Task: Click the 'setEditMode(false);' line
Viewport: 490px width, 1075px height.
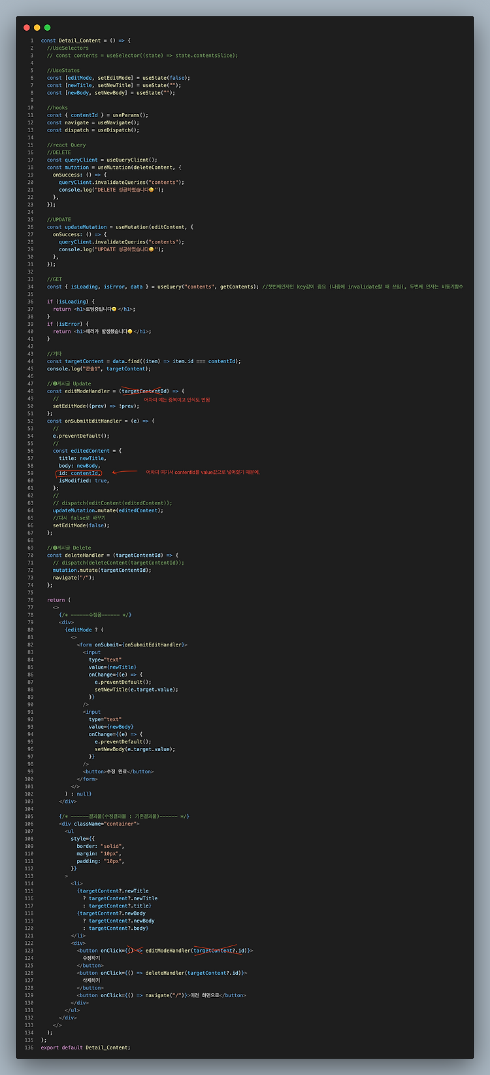Action: pos(81,525)
